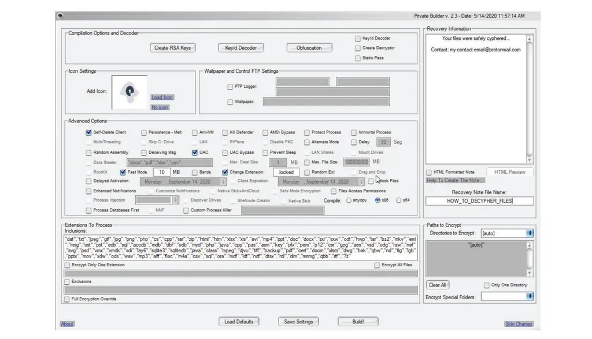Select the x64 compile radio button

point(399,200)
